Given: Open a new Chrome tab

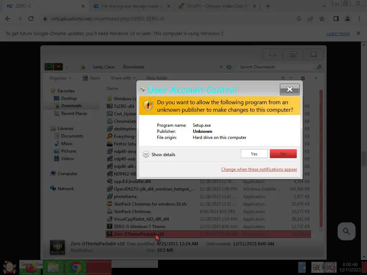Looking at the screenshot, I should [x=268, y=6].
